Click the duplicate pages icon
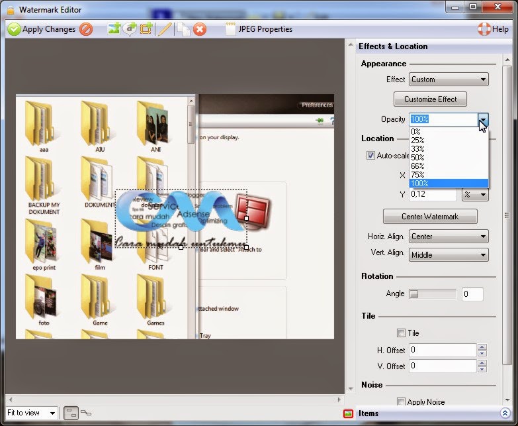Viewport: 518px width, 426px height. [183, 29]
